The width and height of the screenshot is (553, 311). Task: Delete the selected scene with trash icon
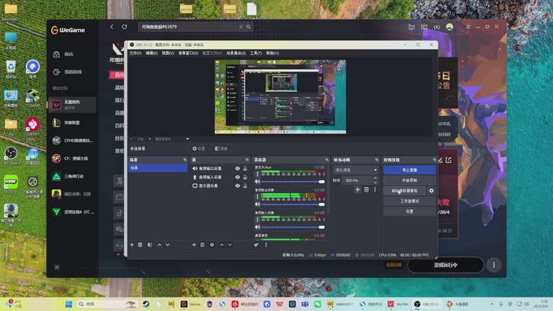140,245
